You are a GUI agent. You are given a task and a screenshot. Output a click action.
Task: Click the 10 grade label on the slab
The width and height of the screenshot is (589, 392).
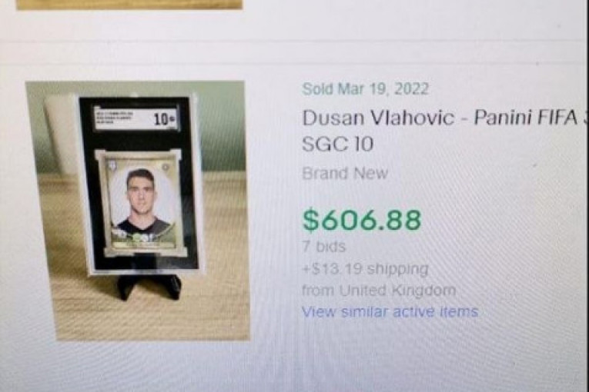point(164,119)
